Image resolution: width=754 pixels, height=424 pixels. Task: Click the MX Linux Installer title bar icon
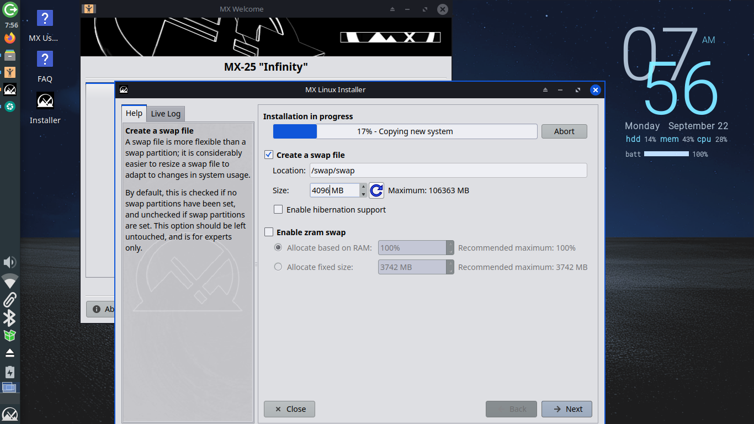click(124, 90)
